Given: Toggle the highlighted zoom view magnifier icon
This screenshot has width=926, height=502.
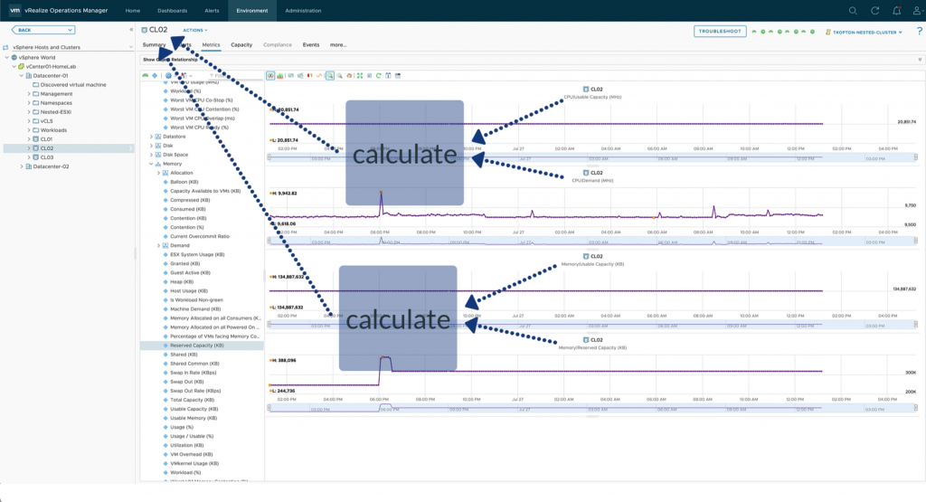Looking at the screenshot, I should click(329, 76).
